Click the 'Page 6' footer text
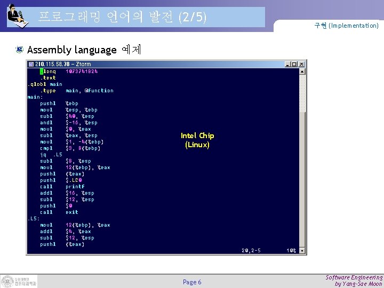 click(192, 282)
